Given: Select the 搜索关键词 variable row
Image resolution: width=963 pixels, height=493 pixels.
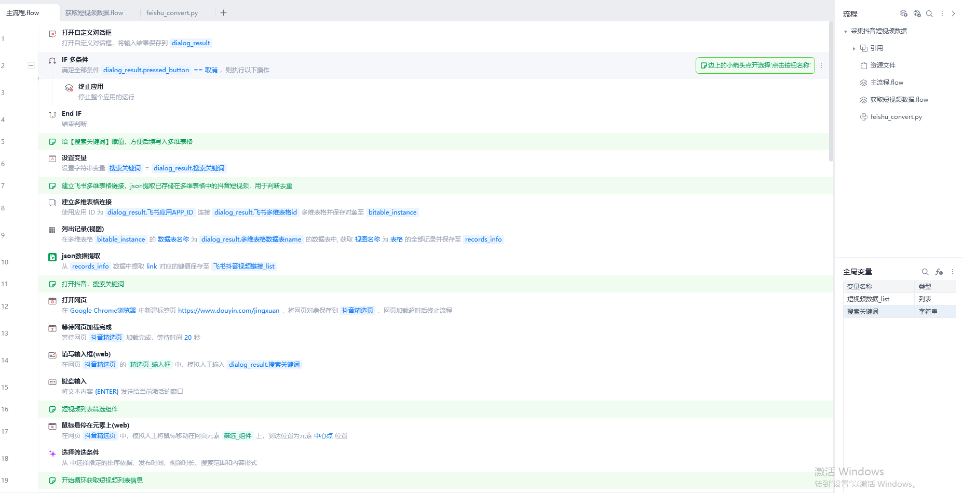Looking at the screenshot, I should click(x=899, y=312).
